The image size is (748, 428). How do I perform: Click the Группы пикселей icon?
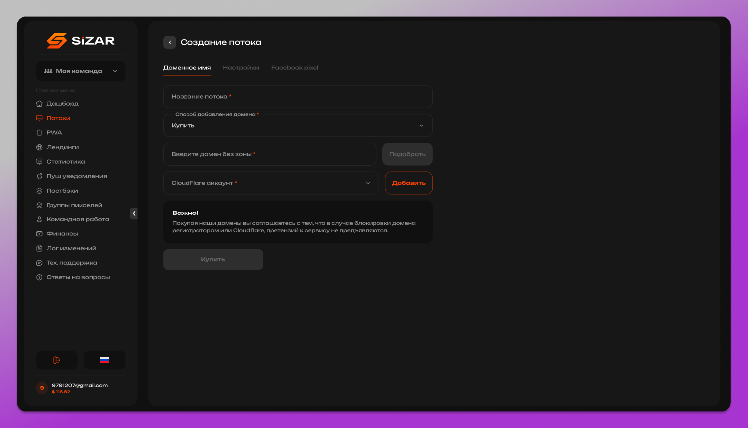click(x=39, y=205)
